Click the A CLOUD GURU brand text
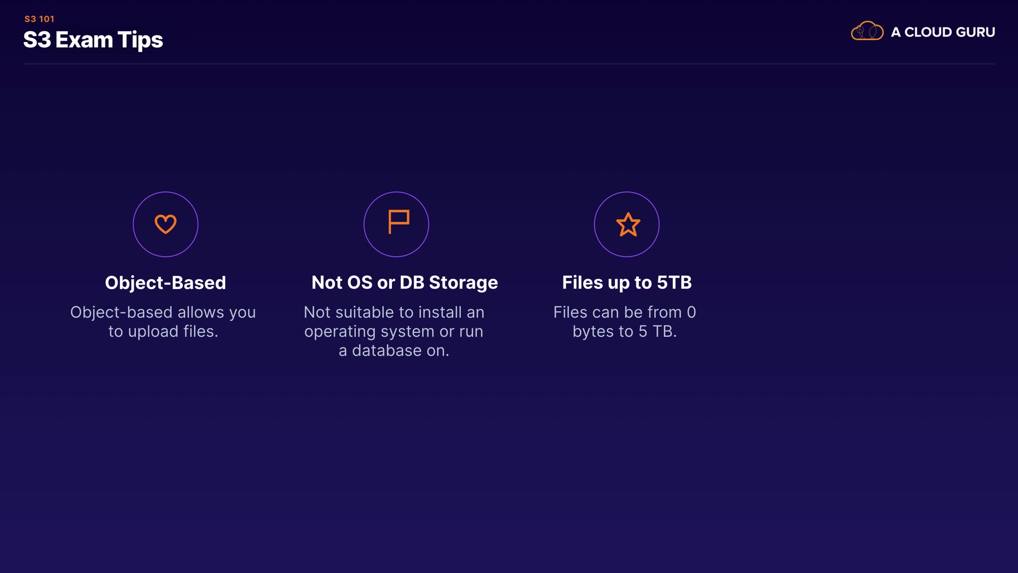Viewport: 1018px width, 573px height. pos(942,32)
